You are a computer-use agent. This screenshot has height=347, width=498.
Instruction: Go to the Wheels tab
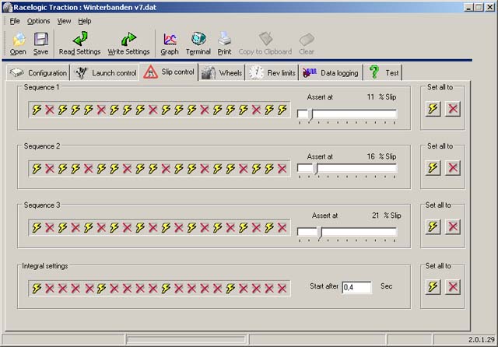(x=222, y=72)
